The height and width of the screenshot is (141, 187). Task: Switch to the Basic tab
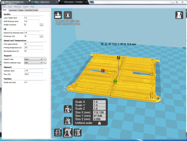point(5,10)
